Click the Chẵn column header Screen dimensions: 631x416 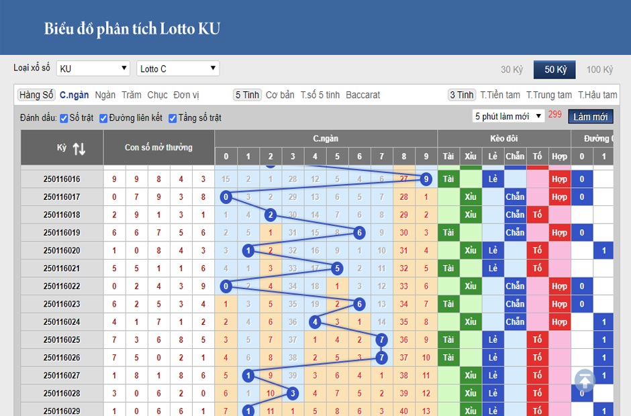515,156
